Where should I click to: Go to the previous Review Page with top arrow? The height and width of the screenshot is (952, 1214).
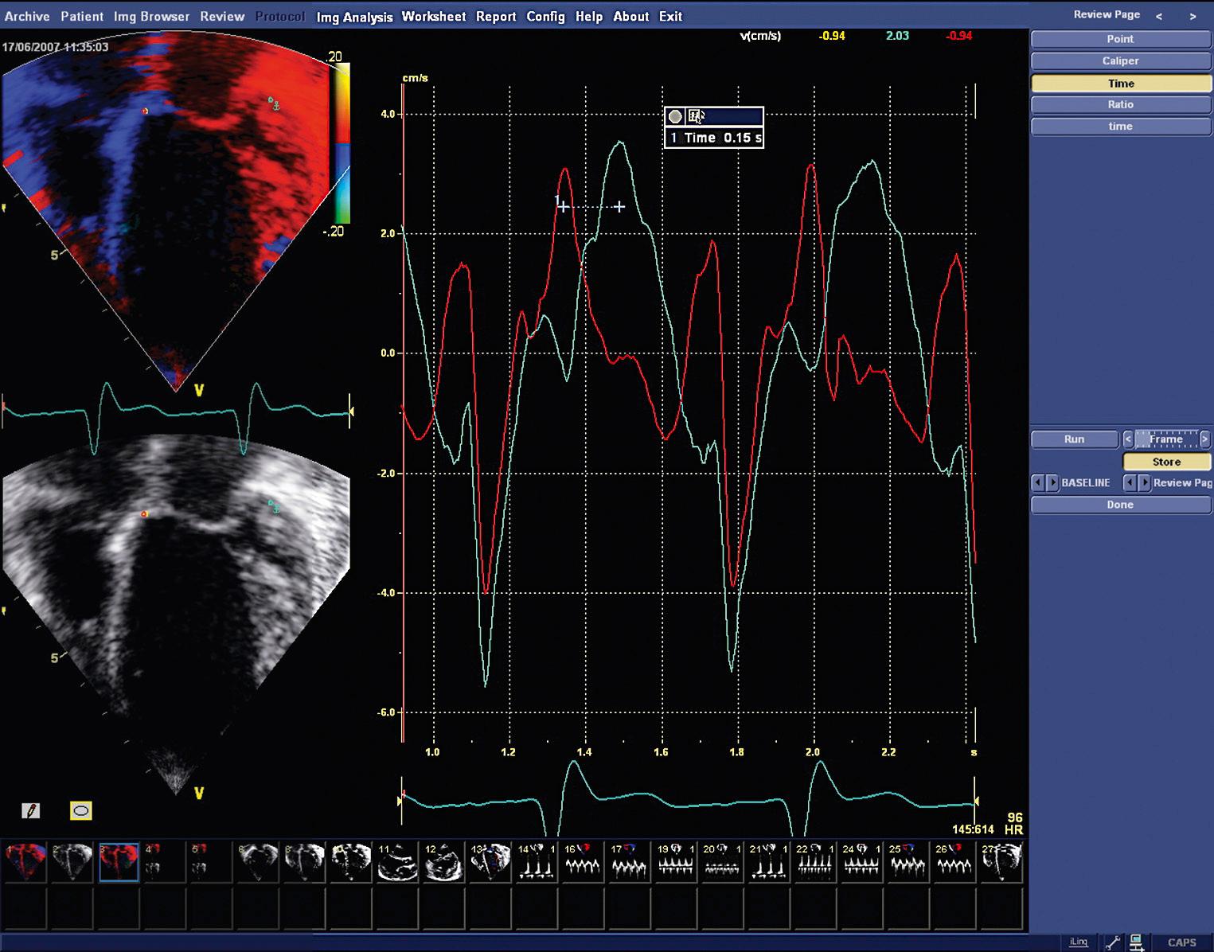(x=1159, y=16)
